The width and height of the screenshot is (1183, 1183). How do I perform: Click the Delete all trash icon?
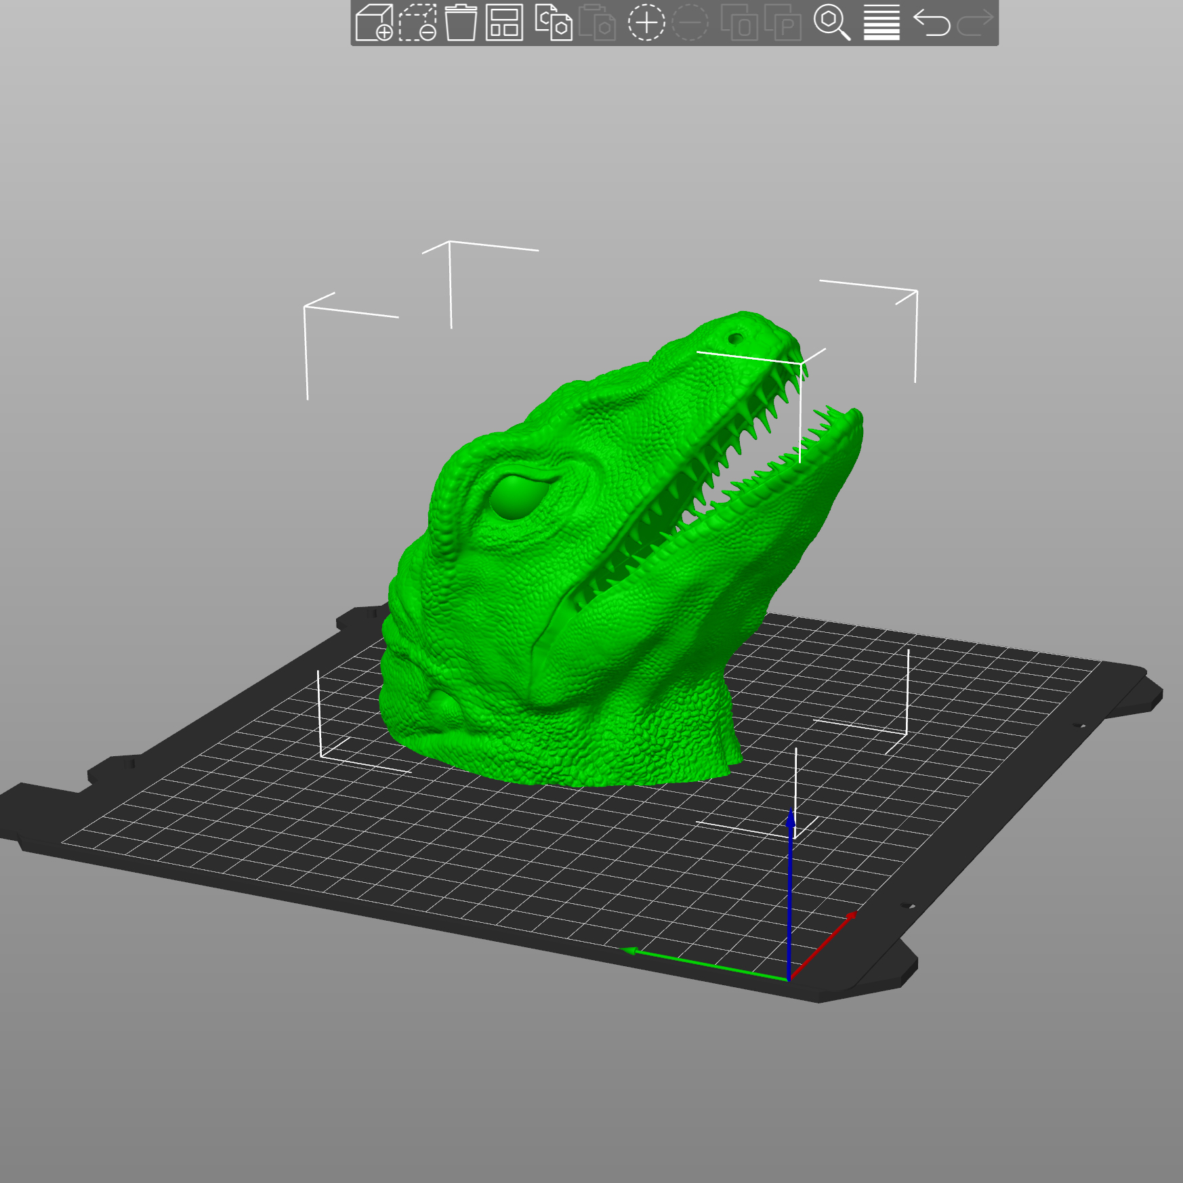(461, 22)
